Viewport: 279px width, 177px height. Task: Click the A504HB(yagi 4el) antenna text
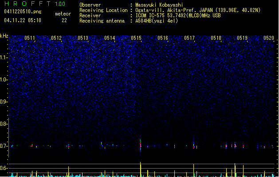pos(157,21)
